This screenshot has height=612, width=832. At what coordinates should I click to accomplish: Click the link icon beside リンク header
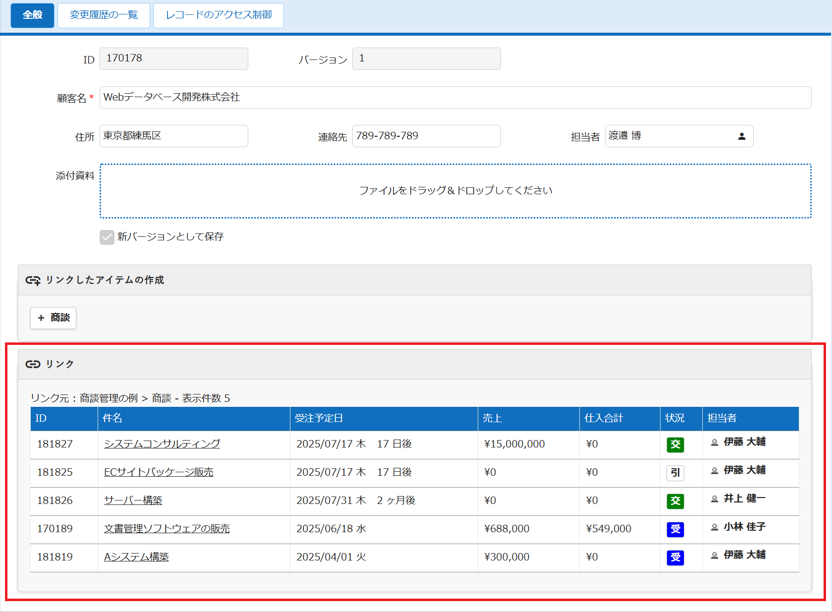33,364
